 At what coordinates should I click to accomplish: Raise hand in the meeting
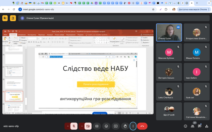pyautogui.click(x=125, y=126)
